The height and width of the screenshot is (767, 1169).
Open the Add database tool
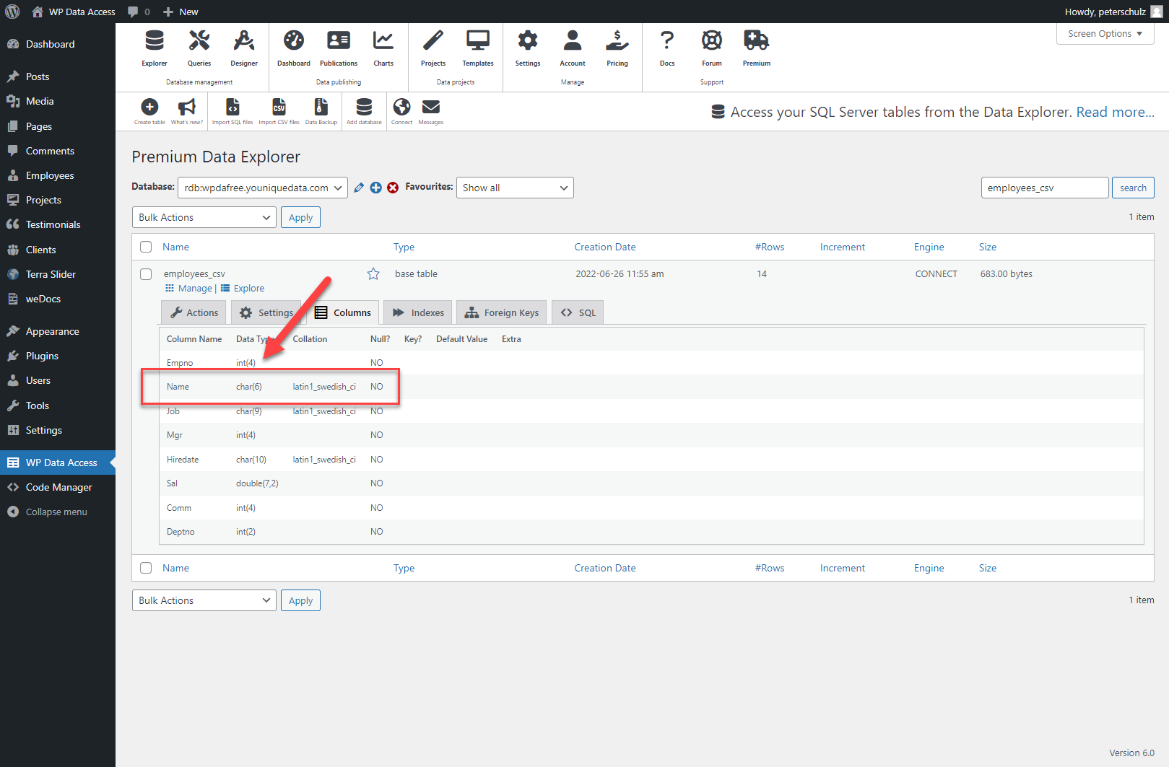pyautogui.click(x=363, y=110)
